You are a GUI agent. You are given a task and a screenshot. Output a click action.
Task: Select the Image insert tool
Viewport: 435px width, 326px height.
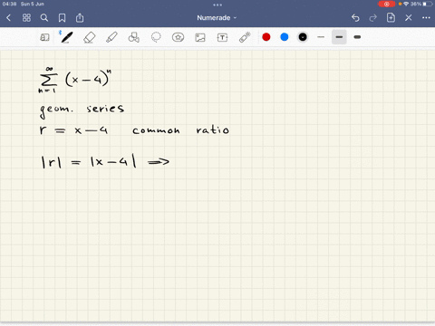point(200,37)
